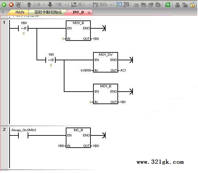The image size is (198, 173).
Task: Click VB0 output of top MOV_B
Action: click(96, 39)
